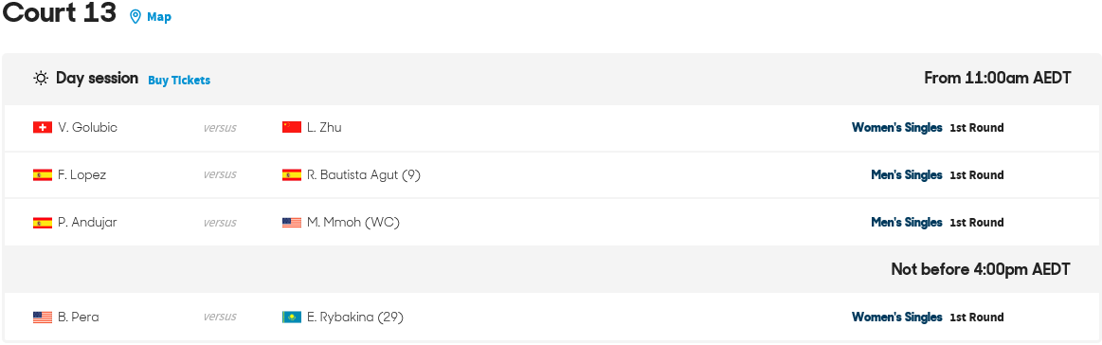Click the Spain flag beside R. Bautista Agut

tap(292, 175)
